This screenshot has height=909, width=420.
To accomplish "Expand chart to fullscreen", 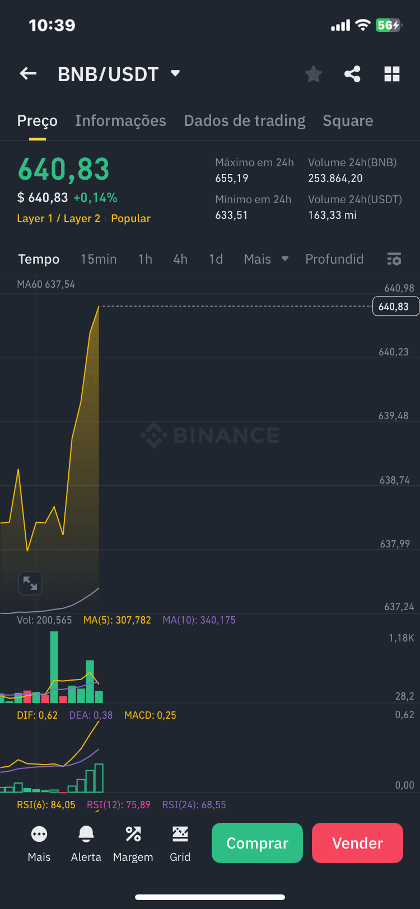I will tap(30, 583).
